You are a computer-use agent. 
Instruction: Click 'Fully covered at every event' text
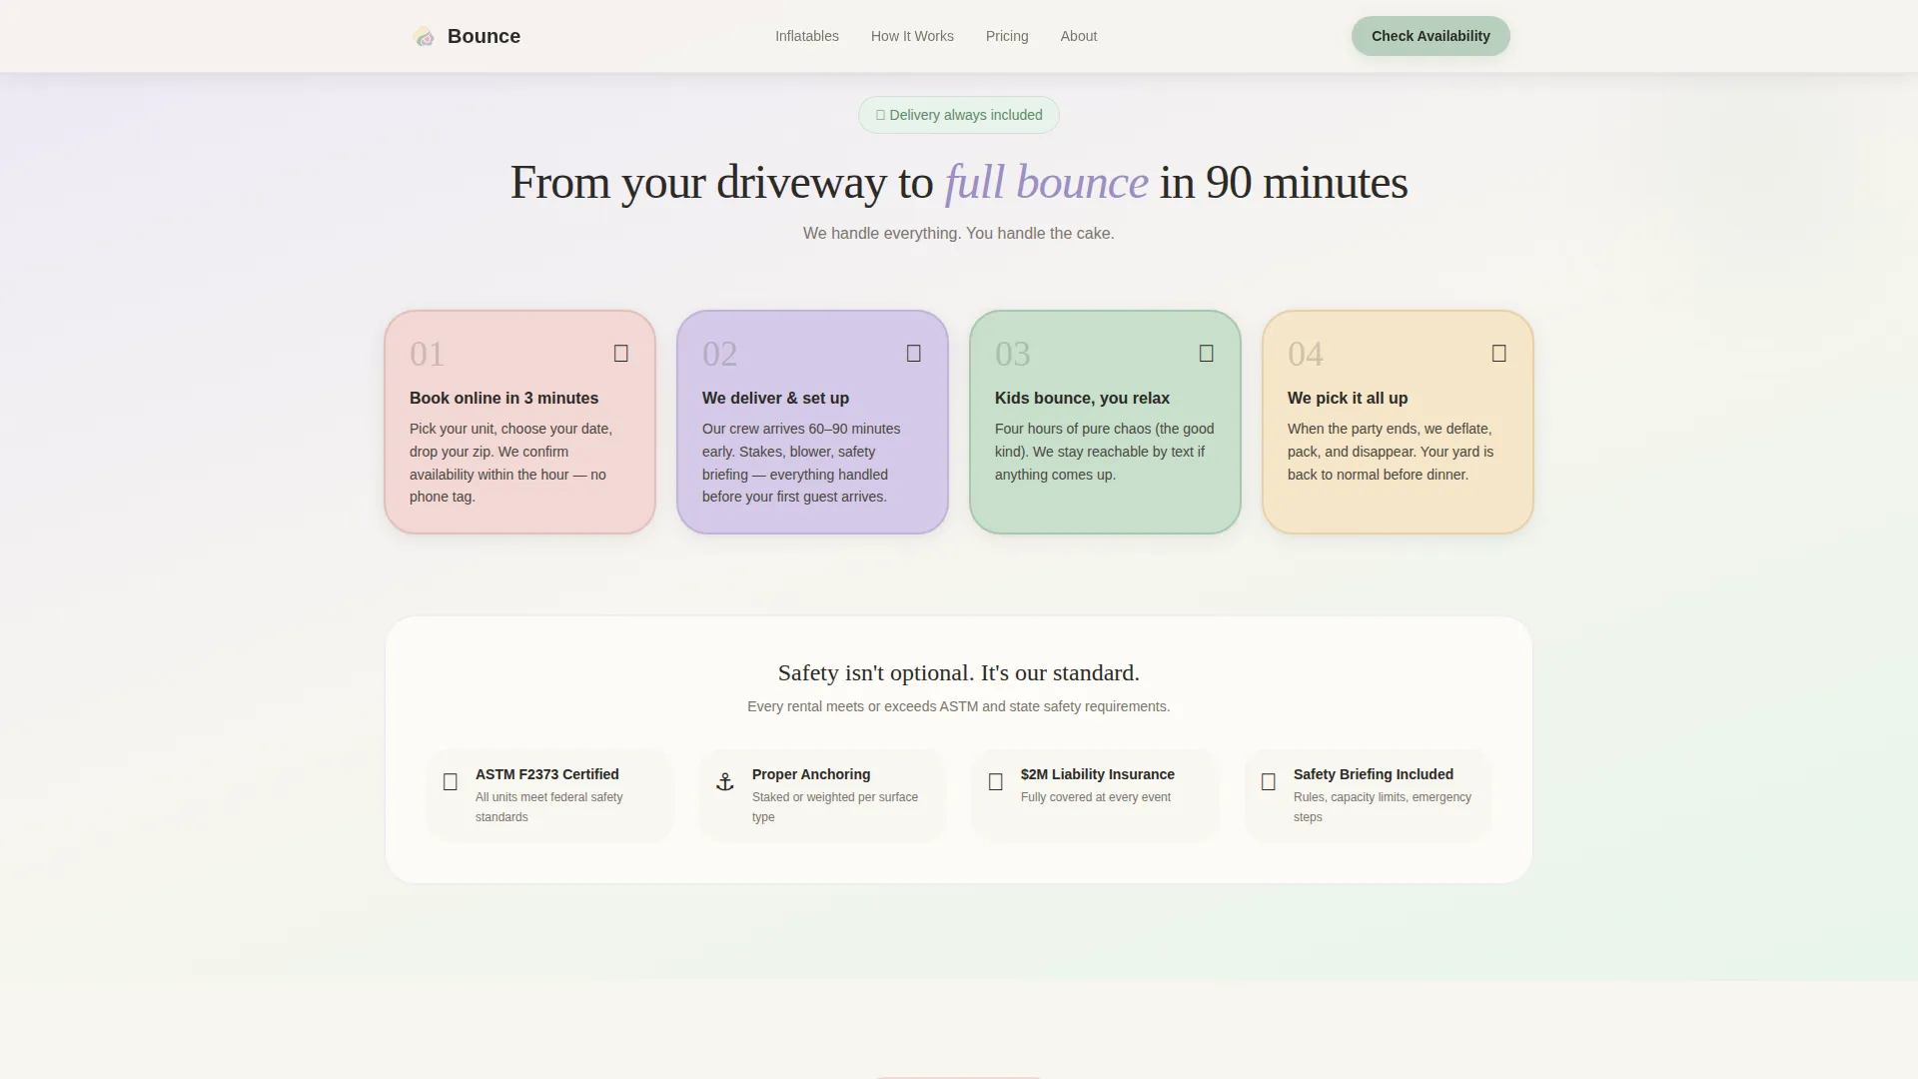pos(1096,797)
